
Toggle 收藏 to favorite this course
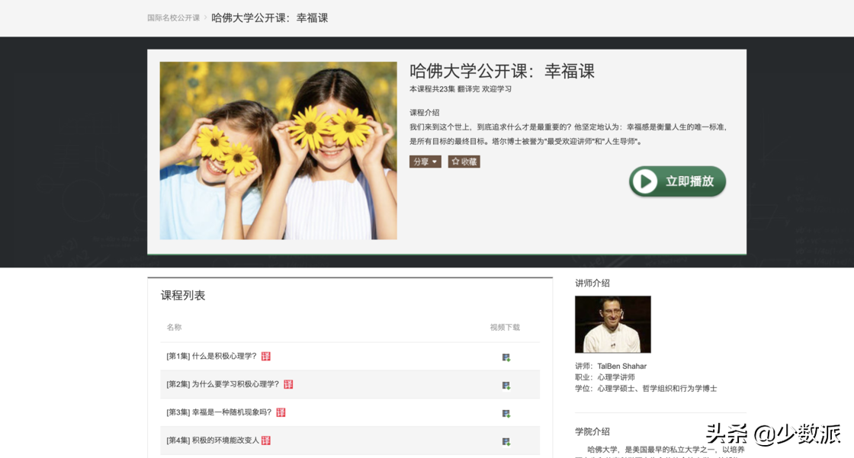point(464,161)
